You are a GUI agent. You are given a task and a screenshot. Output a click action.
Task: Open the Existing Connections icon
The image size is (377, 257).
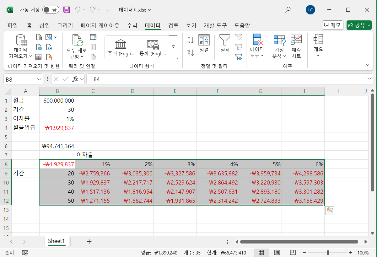click(x=49, y=57)
